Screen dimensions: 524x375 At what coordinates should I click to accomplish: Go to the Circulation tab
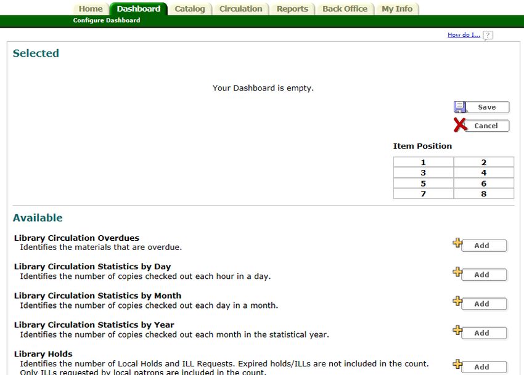(x=240, y=9)
